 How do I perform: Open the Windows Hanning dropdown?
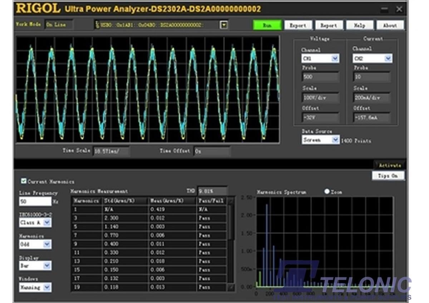47,287
